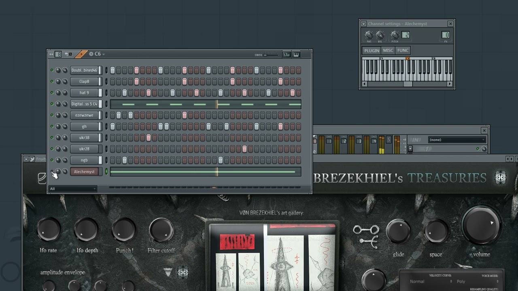Click the Pan knob in Channel settings
The width and height of the screenshot is (518, 291).
click(369, 35)
